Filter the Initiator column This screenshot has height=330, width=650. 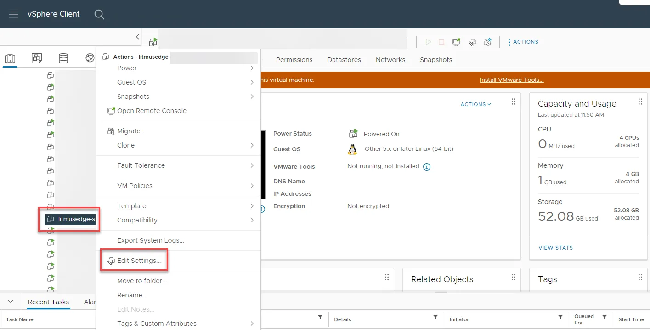coord(560,318)
